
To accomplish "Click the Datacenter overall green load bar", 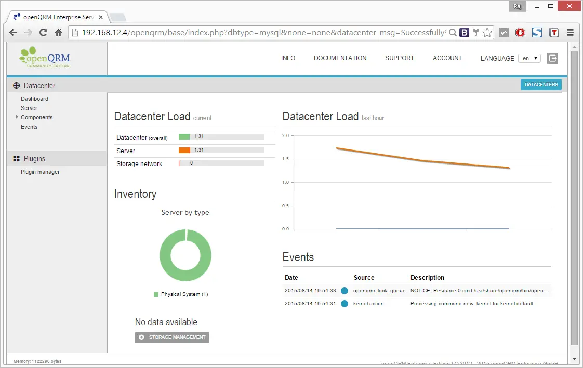I will 184,137.
